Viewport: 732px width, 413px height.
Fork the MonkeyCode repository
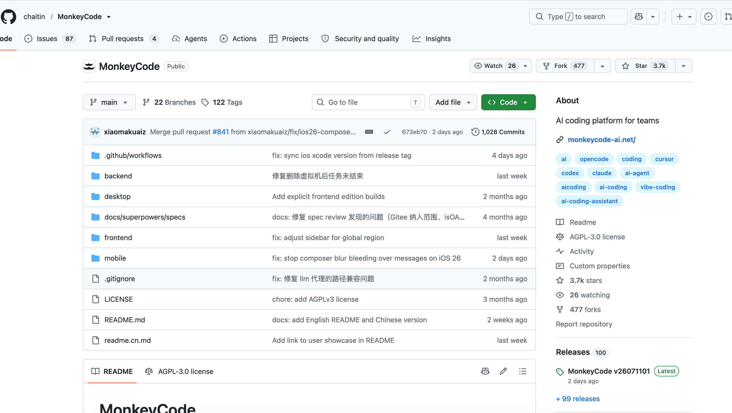[x=565, y=66]
